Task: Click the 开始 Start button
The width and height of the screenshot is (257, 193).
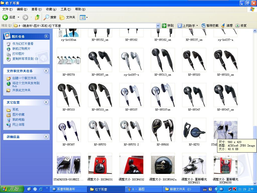Action: (12, 189)
